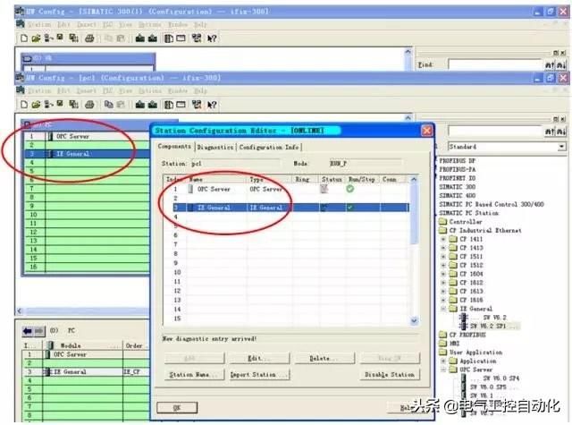Expand the Application folder in catalog

443,361
